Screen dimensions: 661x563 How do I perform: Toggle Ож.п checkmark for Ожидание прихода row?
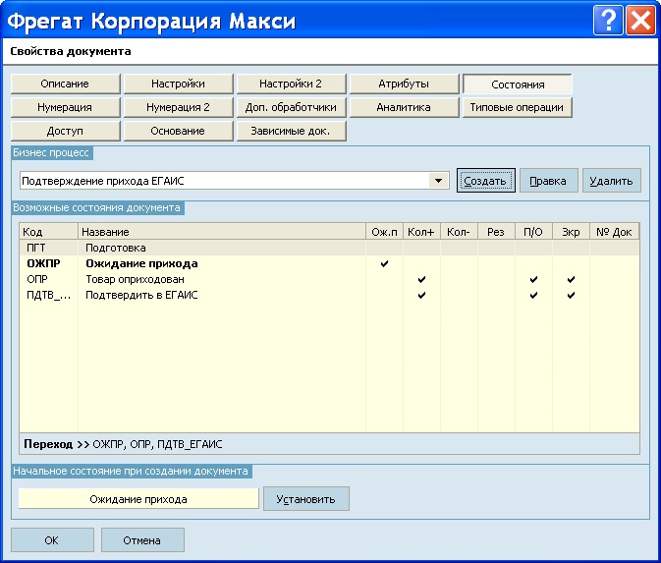point(384,264)
